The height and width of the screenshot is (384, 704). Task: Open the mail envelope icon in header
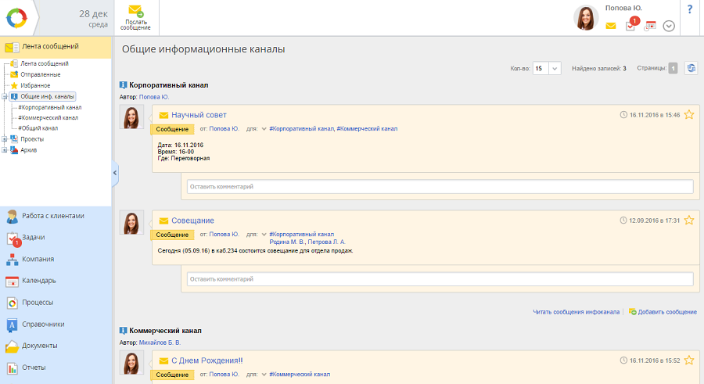click(x=610, y=26)
